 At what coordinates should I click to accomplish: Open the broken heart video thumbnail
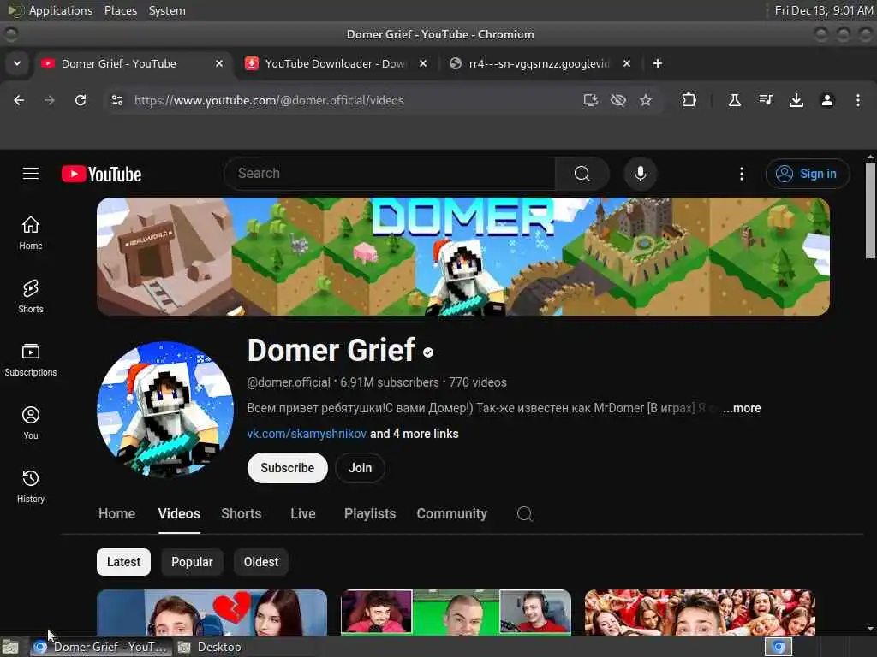pyautogui.click(x=212, y=613)
